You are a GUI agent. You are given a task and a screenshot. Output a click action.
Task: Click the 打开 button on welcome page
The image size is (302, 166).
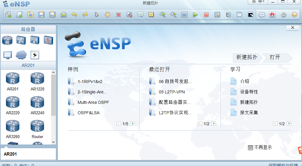pos(277,57)
